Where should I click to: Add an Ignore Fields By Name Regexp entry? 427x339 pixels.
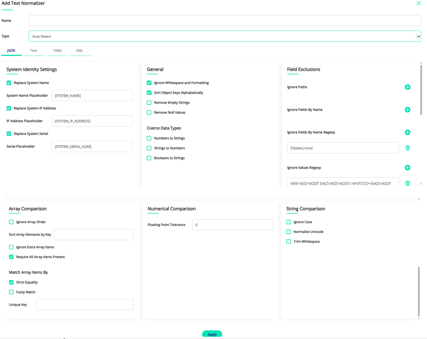(x=407, y=132)
